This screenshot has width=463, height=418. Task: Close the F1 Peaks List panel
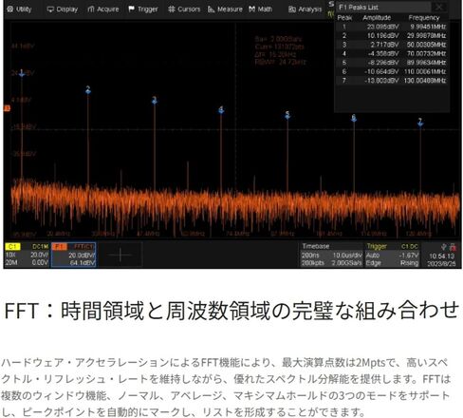coord(439,7)
